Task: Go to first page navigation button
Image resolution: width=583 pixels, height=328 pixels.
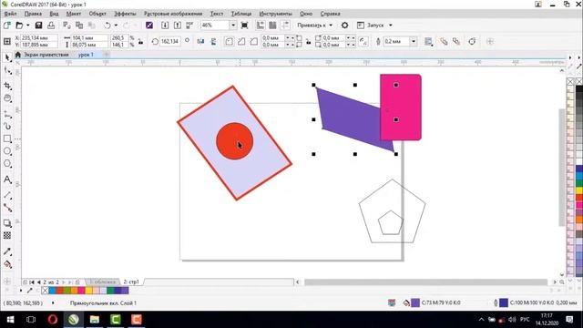Action: point(32,282)
